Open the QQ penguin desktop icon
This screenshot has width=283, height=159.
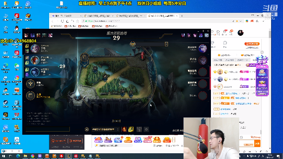click(17, 30)
